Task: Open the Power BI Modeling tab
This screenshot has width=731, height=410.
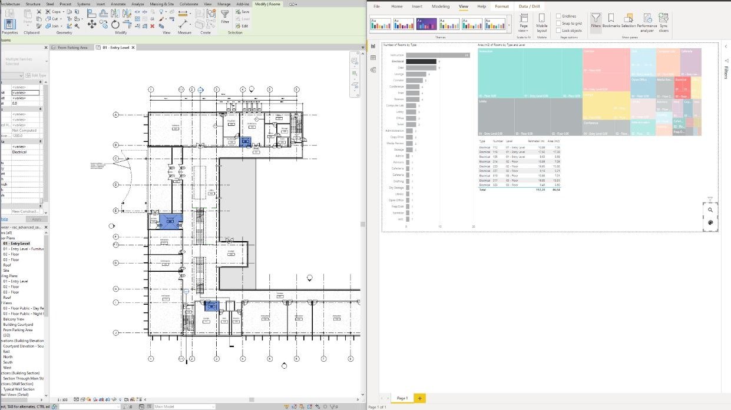Action: point(440,6)
